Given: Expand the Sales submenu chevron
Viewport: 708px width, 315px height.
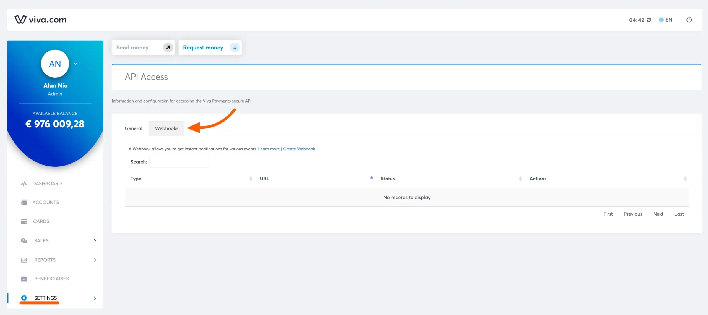Looking at the screenshot, I should [x=95, y=241].
